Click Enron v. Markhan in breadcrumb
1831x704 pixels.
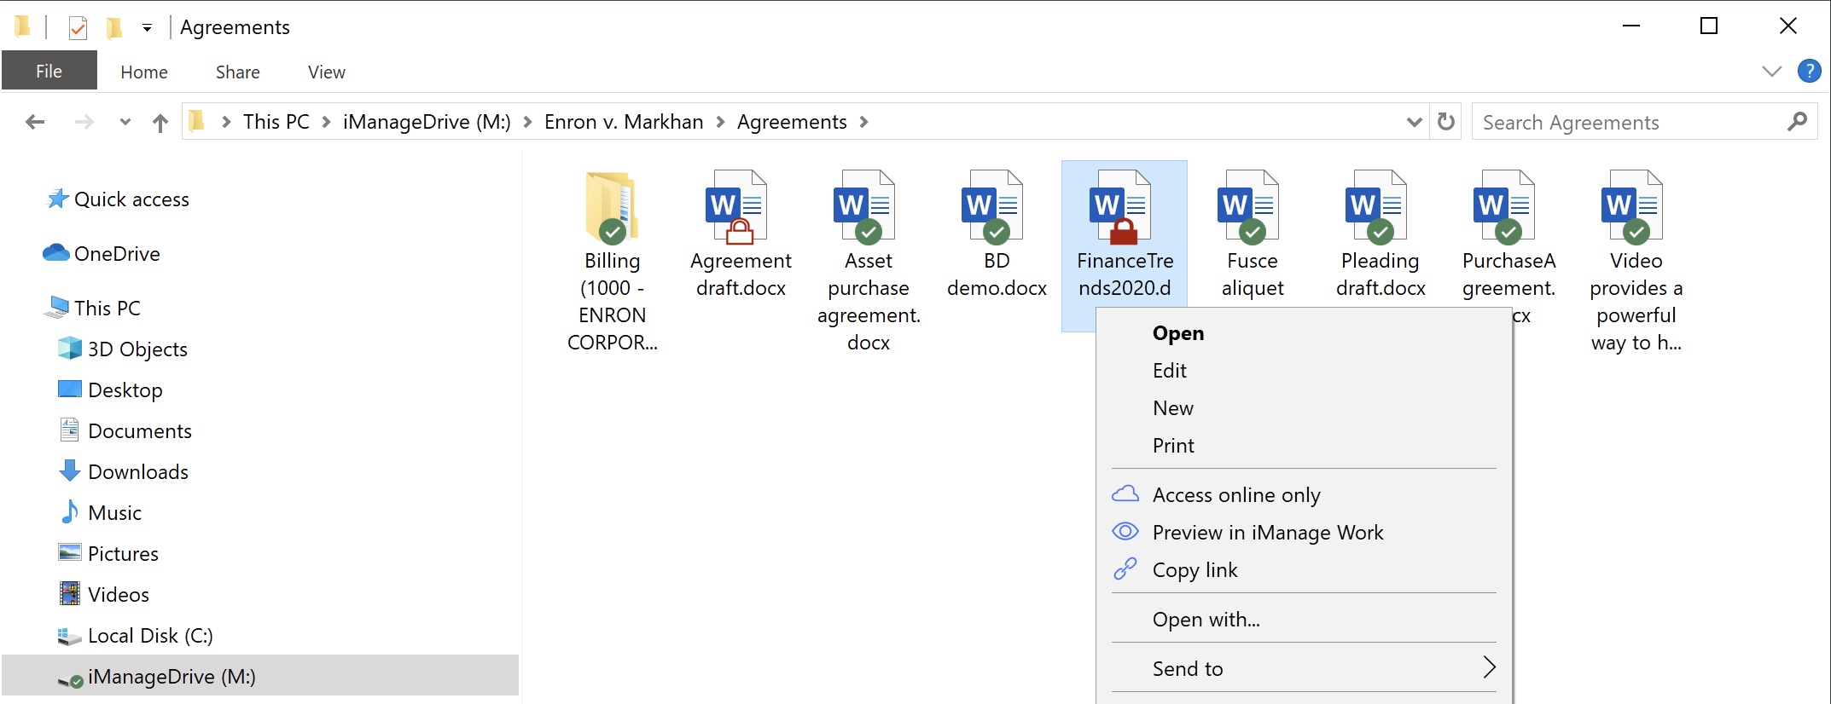click(624, 122)
